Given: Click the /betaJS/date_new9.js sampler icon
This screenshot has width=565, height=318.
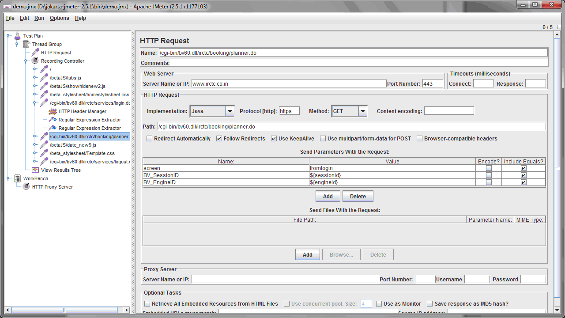Looking at the screenshot, I should 44,145.
